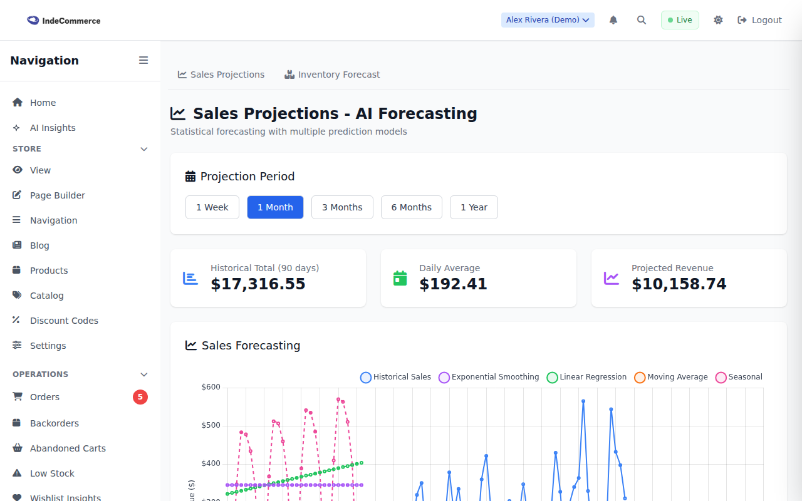Click the IndeCommerce logo

point(63,21)
